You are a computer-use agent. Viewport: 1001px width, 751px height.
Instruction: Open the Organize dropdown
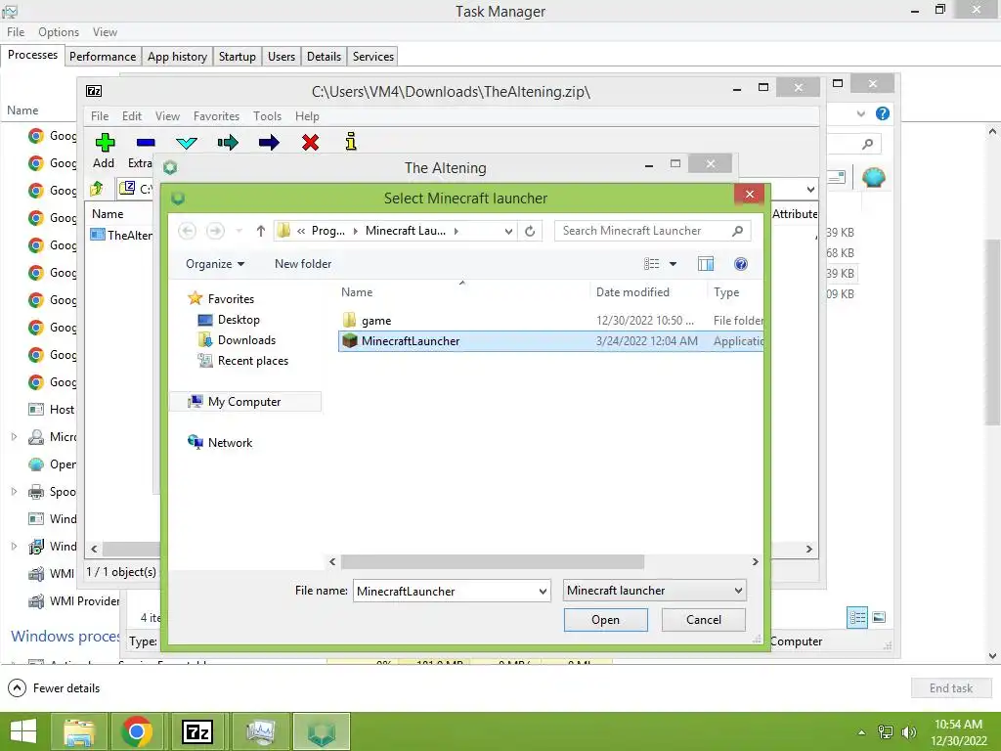215,264
